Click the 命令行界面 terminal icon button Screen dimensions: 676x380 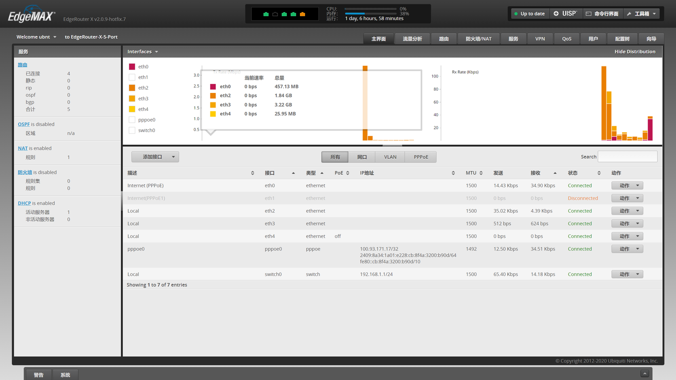click(589, 14)
